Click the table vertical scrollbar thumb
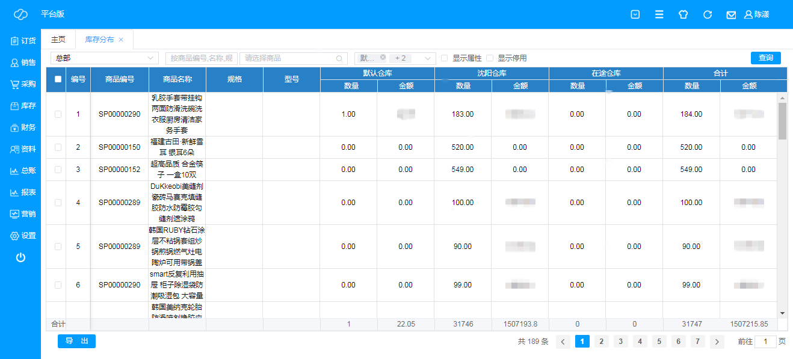Image resolution: width=793 pixels, height=359 pixels. 782,120
